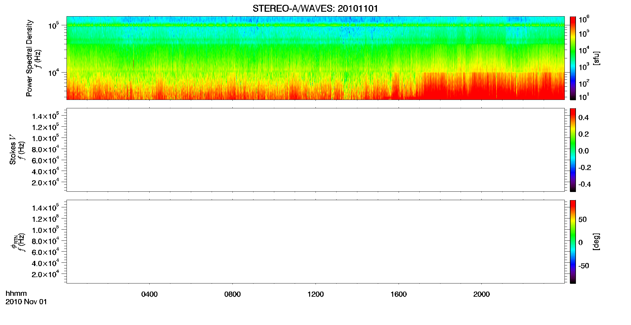Click the spectrogram in the top panel

point(315,58)
